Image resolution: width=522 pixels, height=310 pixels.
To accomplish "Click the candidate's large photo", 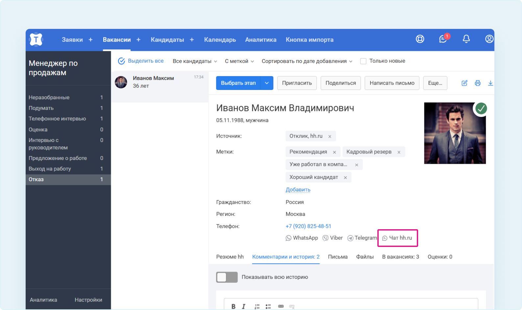I will pyautogui.click(x=455, y=133).
